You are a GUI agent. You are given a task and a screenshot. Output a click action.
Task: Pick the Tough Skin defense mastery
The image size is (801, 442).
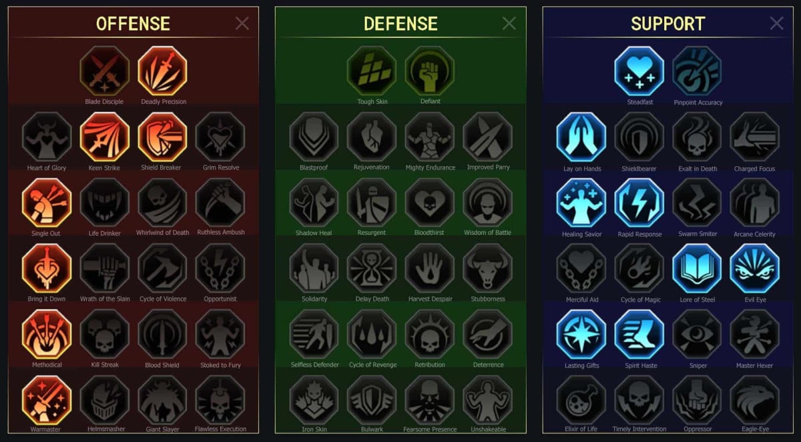click(x=372, y=71)
